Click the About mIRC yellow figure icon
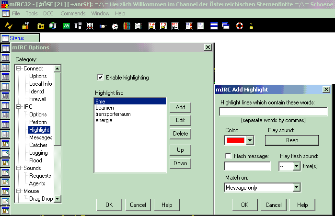This screenshot has width=335, height=216. pyautogui.click(x=251, y=26)
